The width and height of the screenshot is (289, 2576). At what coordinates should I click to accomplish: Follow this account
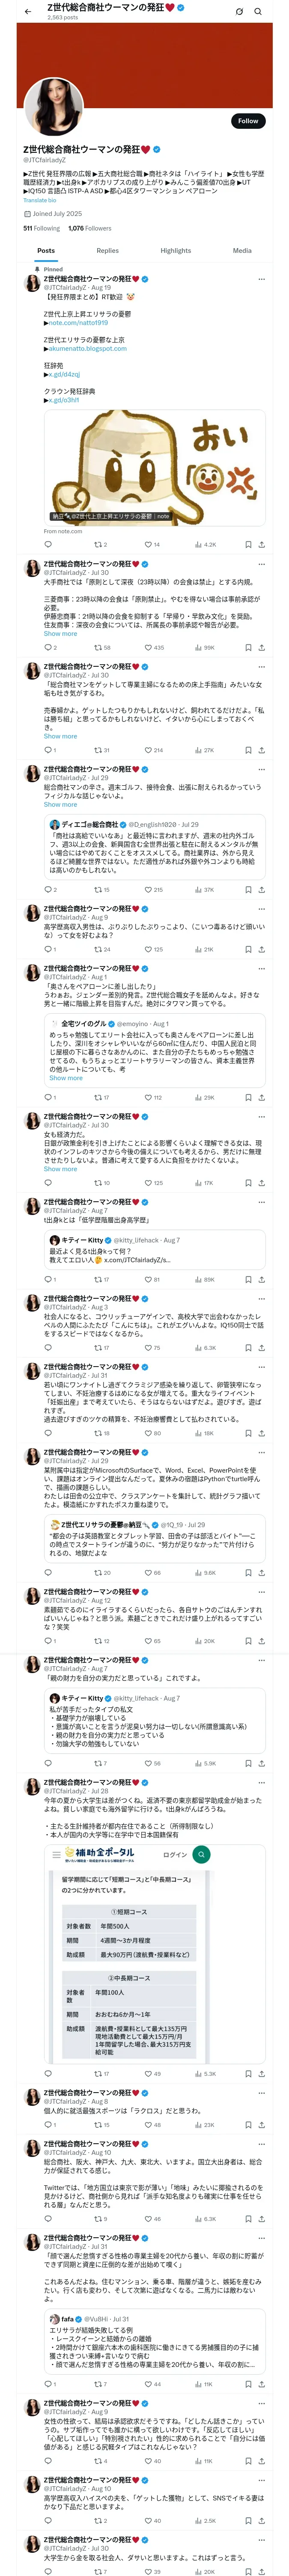pos(248,121)
